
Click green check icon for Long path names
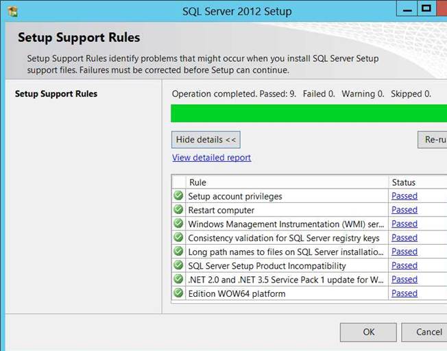(178, 251)
